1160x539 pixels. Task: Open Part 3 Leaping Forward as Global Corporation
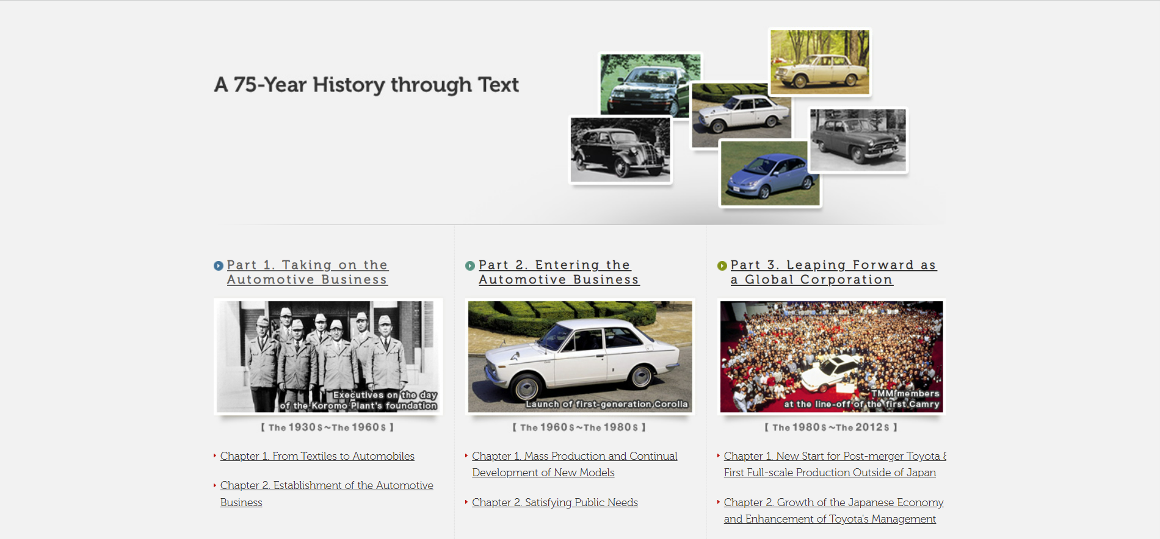833,273
